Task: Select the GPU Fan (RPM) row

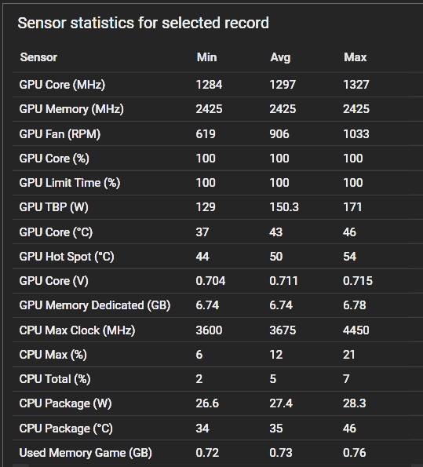Action: point(217,133)
